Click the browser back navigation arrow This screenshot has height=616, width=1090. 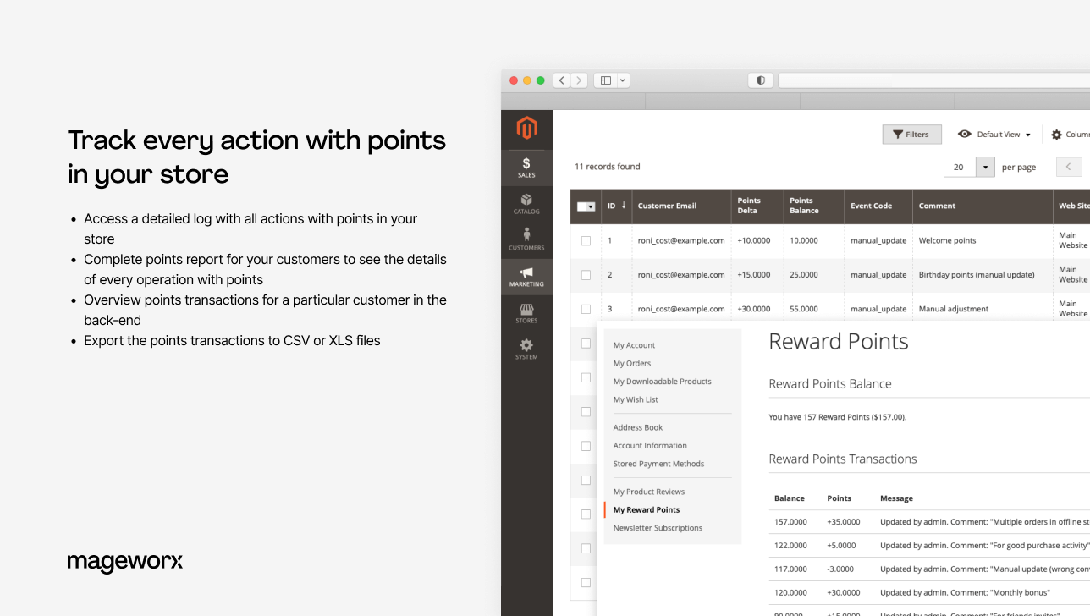click(x=561, y=80)
